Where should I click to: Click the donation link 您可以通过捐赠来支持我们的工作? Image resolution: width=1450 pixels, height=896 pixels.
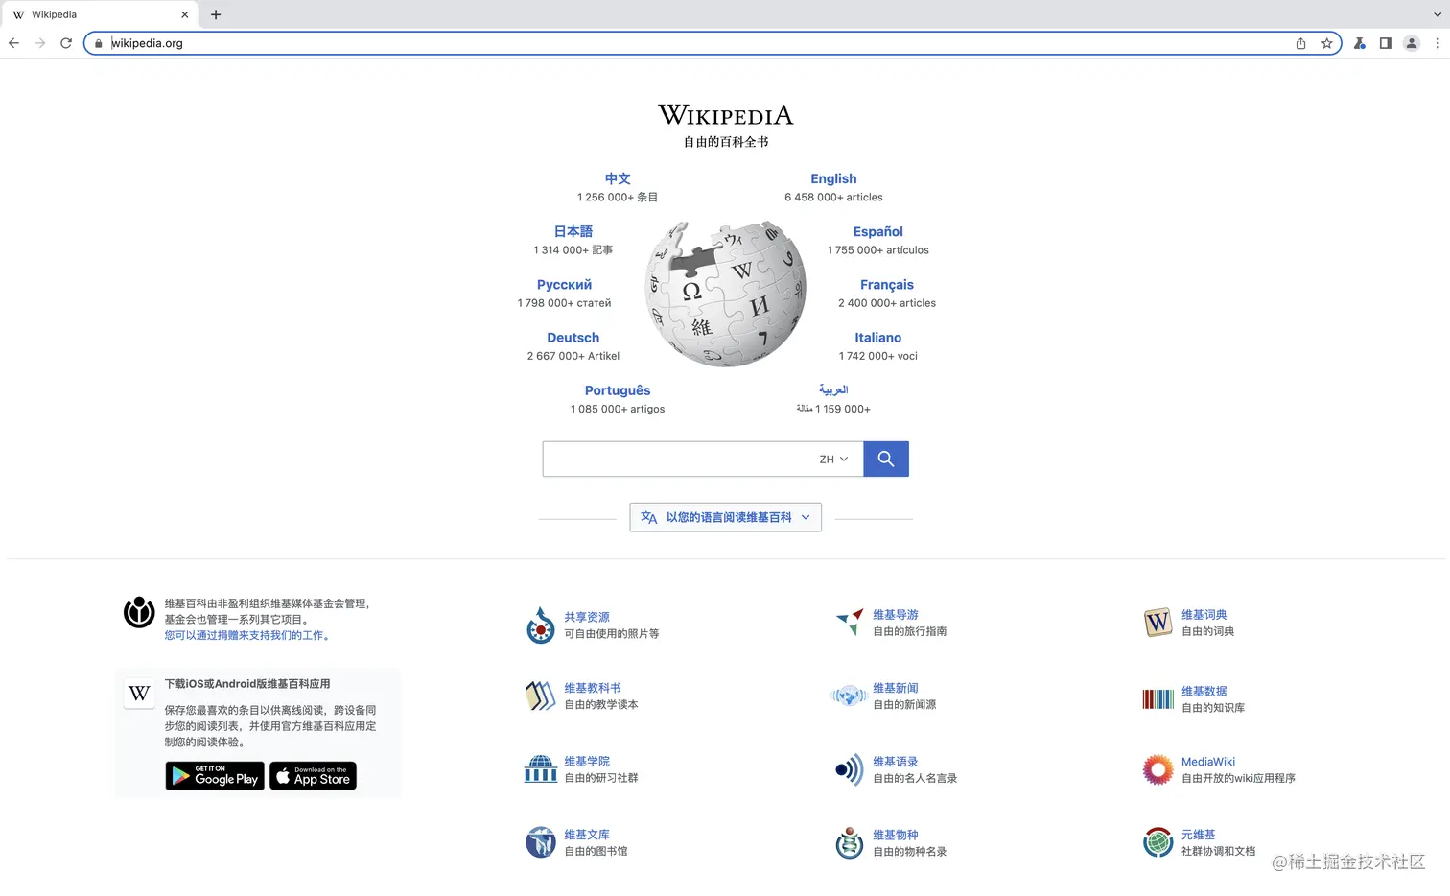point(247,635)
